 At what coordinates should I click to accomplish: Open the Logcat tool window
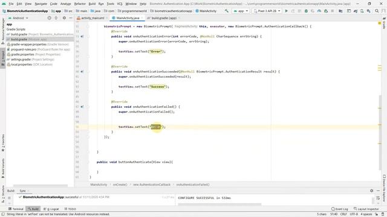tap(51, 209)
